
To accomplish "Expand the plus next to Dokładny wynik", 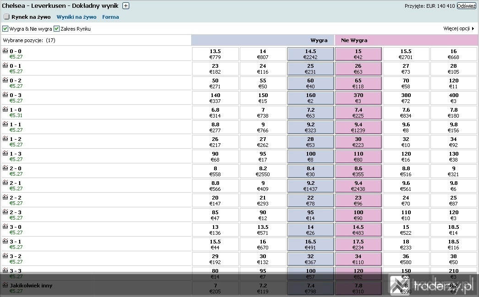I will 126,5.
